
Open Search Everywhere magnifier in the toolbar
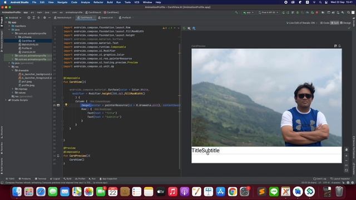(x=348, y=12)
